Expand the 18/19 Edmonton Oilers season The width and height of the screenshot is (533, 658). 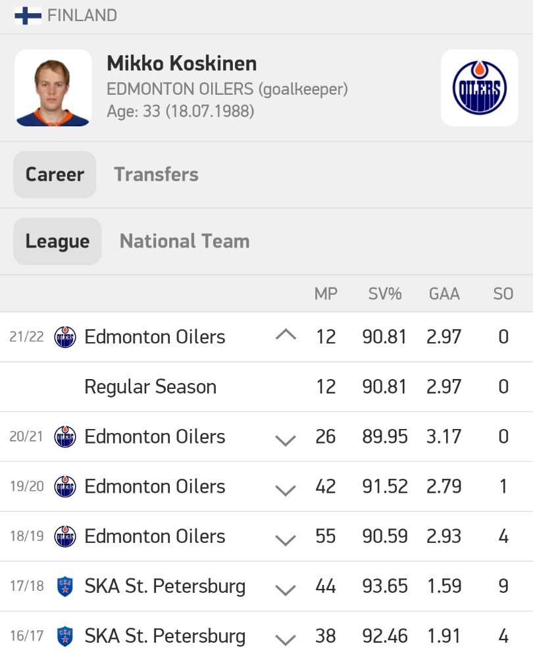pyautogui.click(x=286, y=540)
